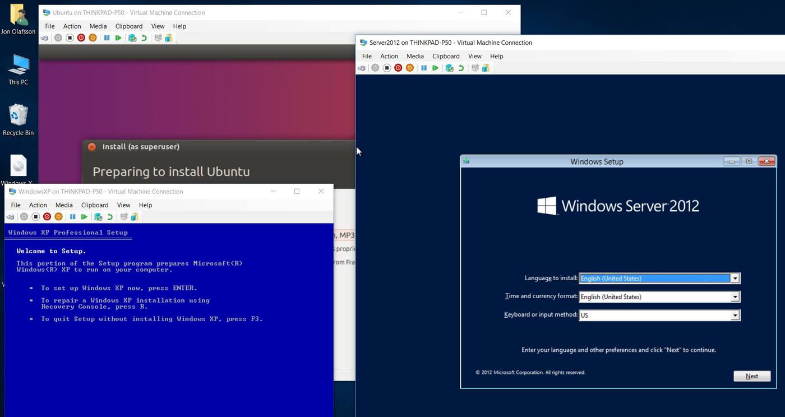Screen dimensions: 785x417
Task: Click the Revert icon in WindowsXP toolbar
Action: coord(110,217)
